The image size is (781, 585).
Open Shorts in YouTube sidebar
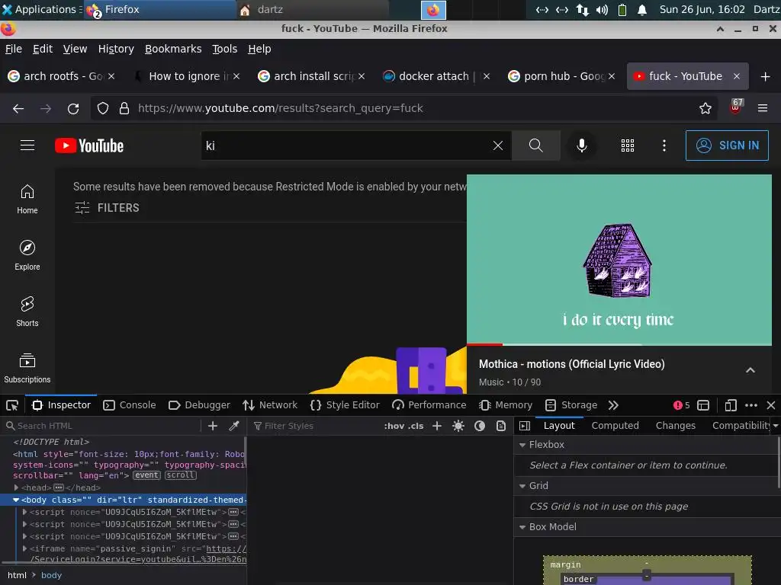27,312
